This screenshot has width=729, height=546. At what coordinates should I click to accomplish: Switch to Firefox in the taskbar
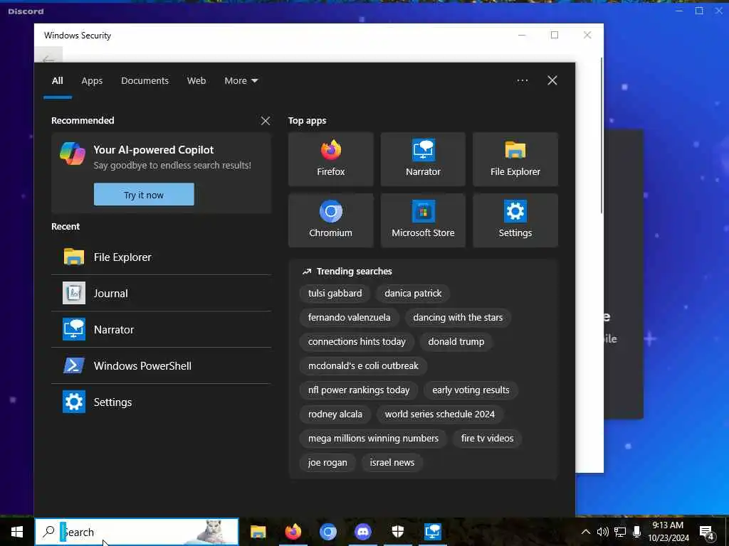(293, 532)
